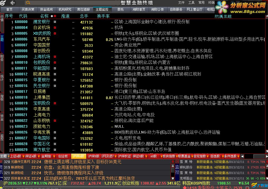Click the white marker icon beside 华夏银行
The height and width of the screenshot is (189, 268).
55,80
